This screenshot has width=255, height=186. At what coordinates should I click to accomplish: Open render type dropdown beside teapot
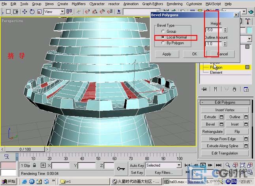[x=244, y=11]
